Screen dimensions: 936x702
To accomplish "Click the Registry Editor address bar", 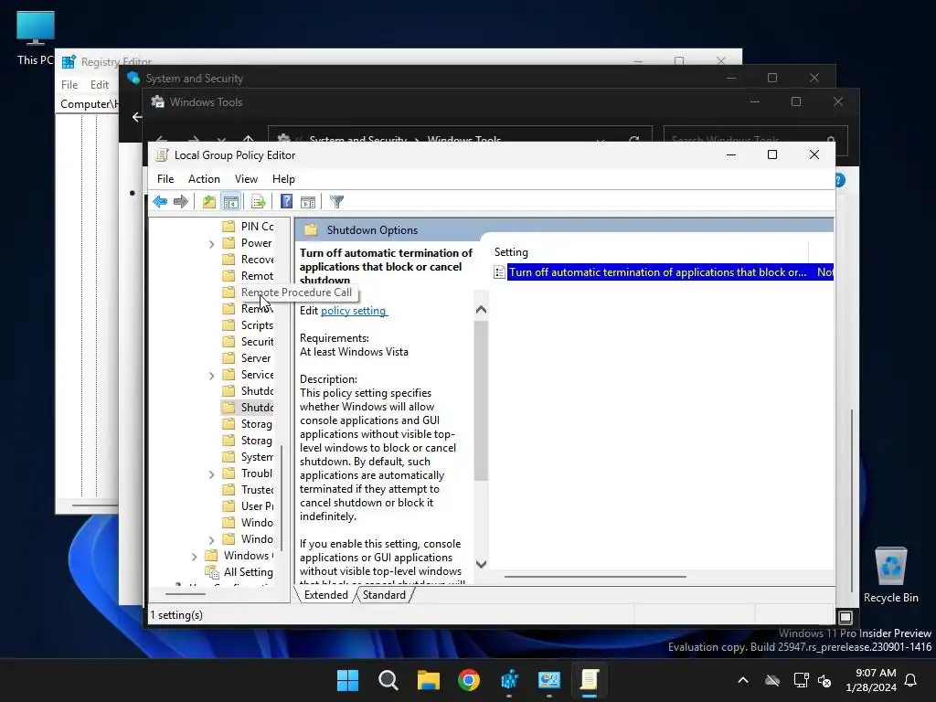I will 89,104.
